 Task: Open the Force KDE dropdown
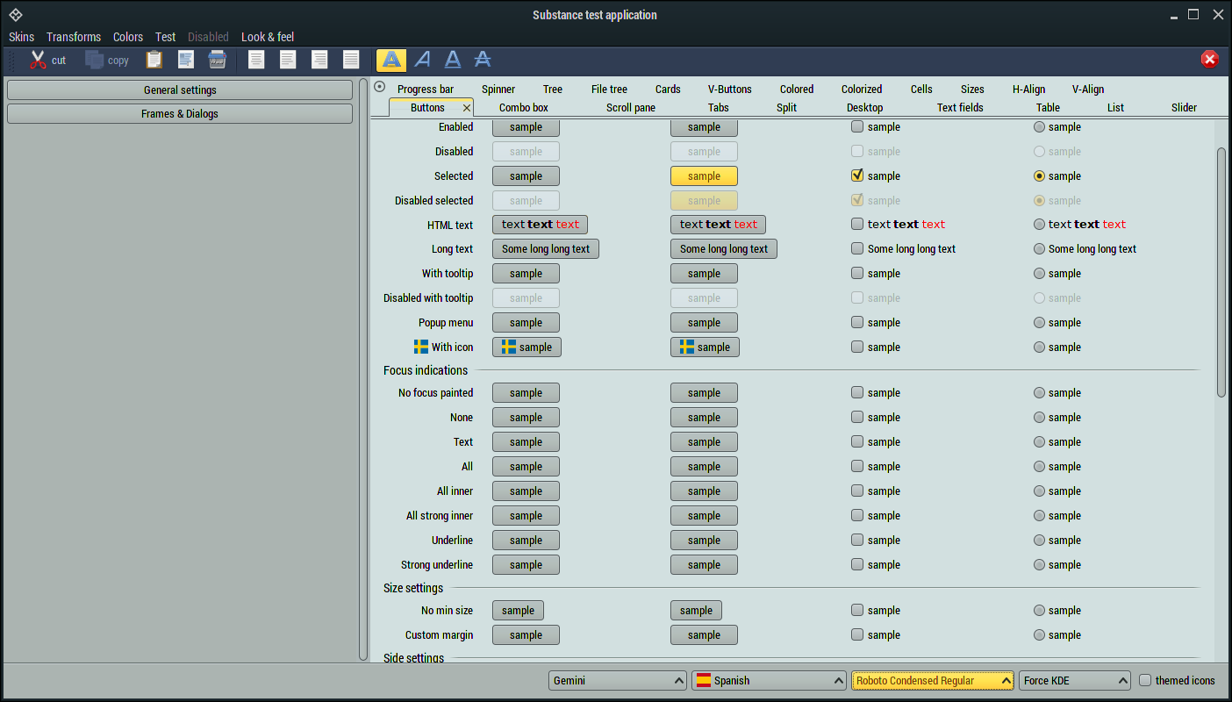tap(1074, 680)
